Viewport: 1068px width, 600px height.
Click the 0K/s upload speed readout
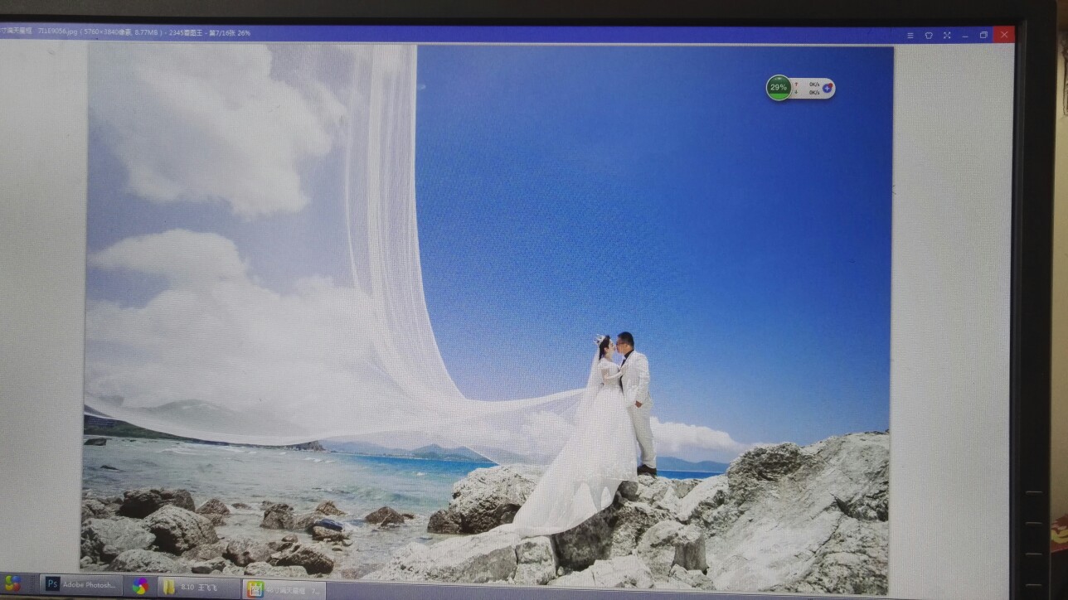[814, 84]
